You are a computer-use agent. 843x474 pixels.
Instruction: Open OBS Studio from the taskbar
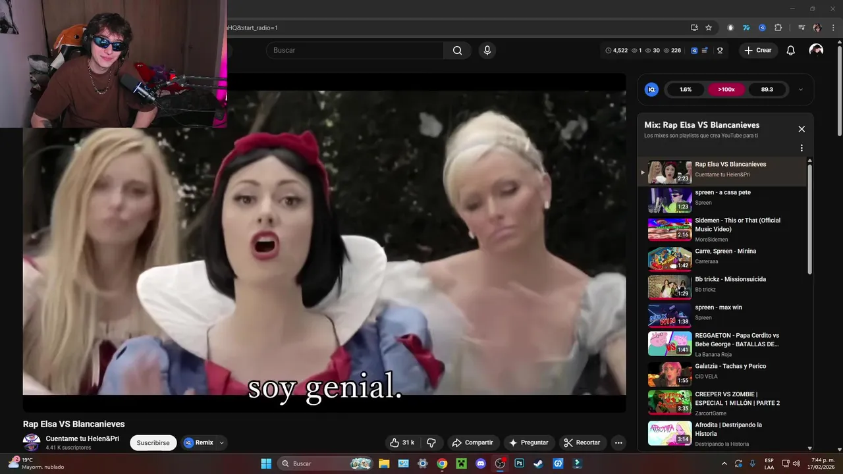click(x=500, y=463)
